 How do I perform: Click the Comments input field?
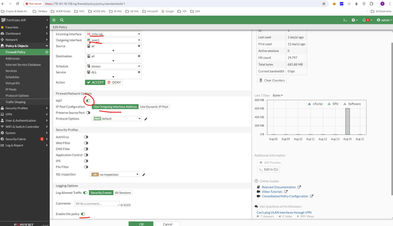(97, 204)
